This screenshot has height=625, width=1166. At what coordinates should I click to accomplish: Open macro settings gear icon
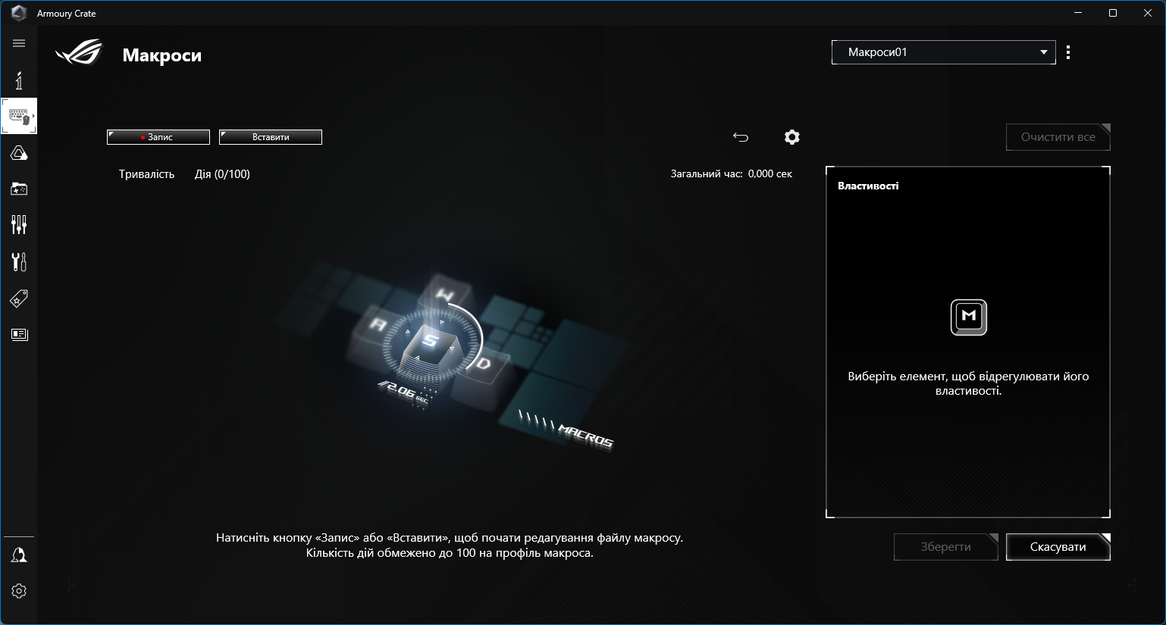pyautogui.click(x=792, y=137)
